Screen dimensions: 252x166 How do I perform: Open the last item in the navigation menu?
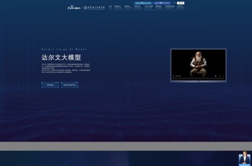click(x=180, y=7)
